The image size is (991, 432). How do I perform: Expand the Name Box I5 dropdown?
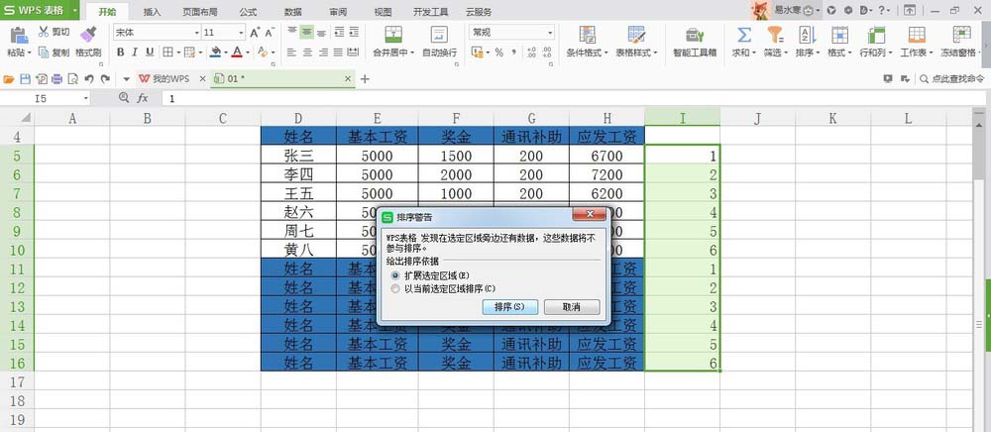86,98
